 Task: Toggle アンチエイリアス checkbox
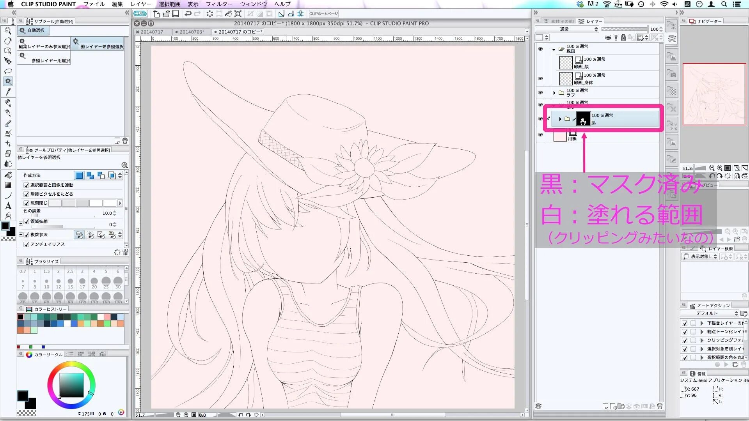[27, 244]
